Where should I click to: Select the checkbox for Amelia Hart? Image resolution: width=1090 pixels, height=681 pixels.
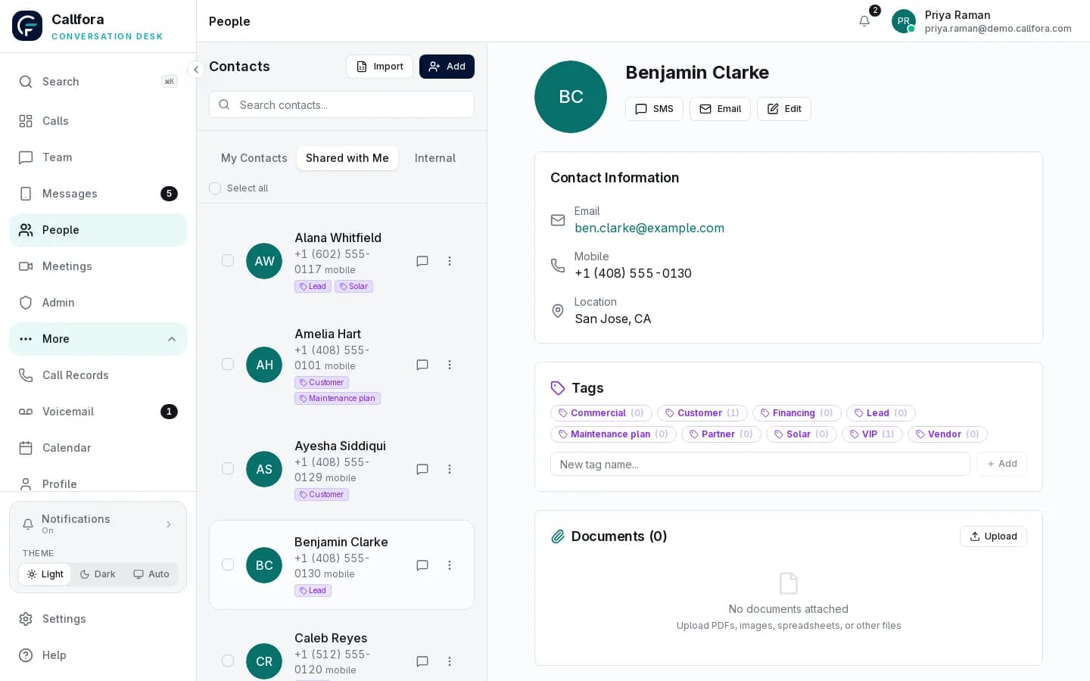click(x=228, y=364)
